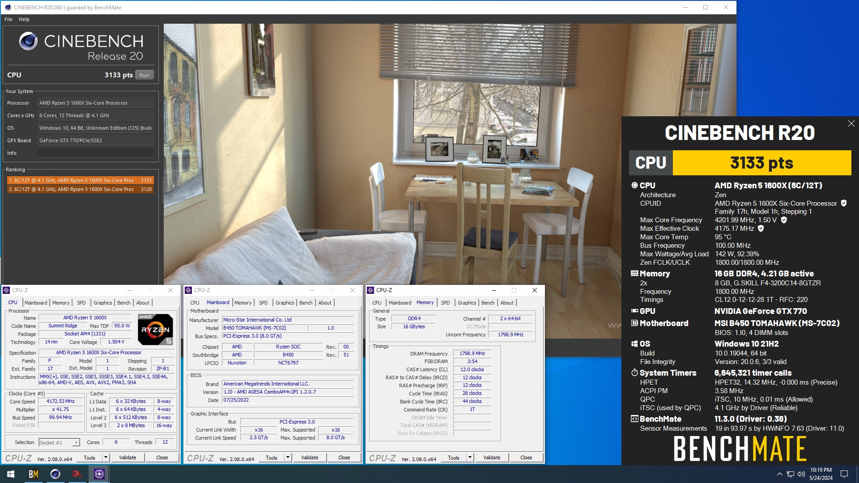This screenshot has height=483, width=859.
Task: Open the Socket #1 selection dropdown
Action: [x=59, y=442]
